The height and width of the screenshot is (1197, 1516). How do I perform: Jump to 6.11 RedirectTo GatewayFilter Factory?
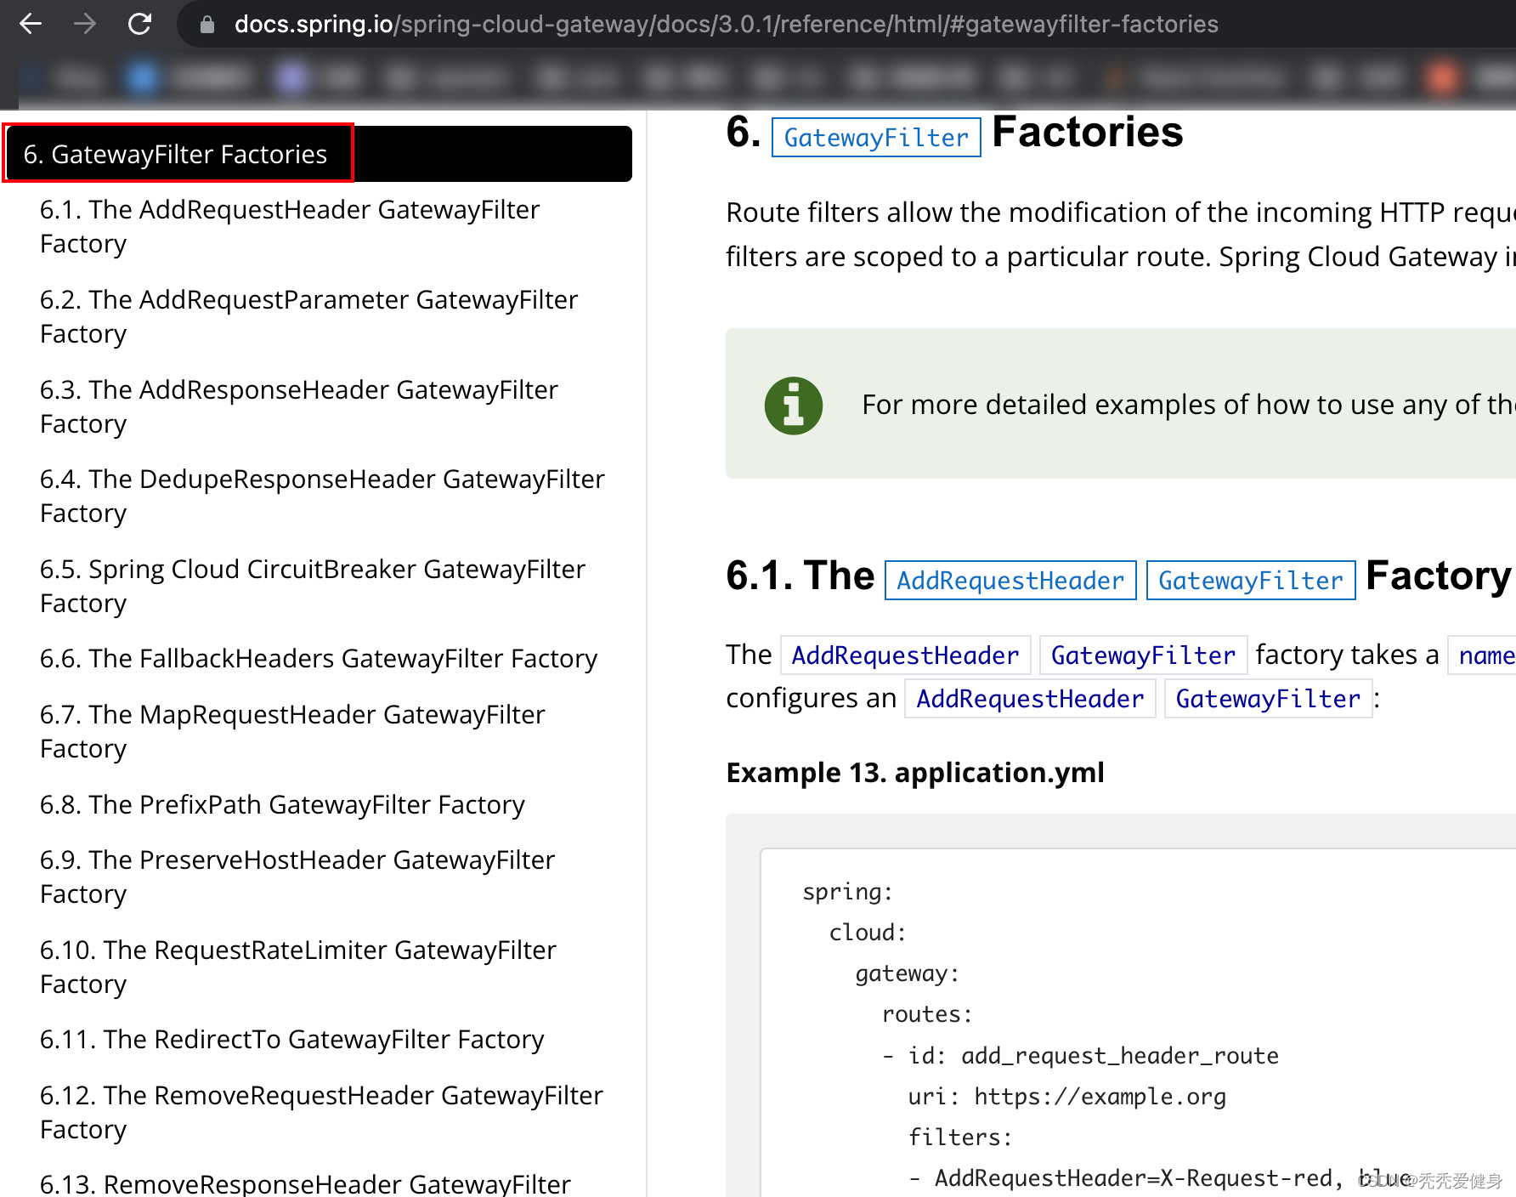point(291,1040)
